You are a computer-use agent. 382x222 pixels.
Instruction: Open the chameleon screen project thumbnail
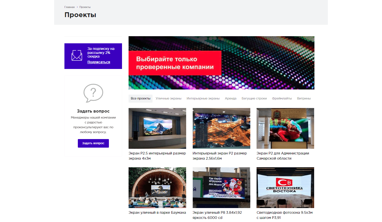pyautogui.click(x=285, y=128)
